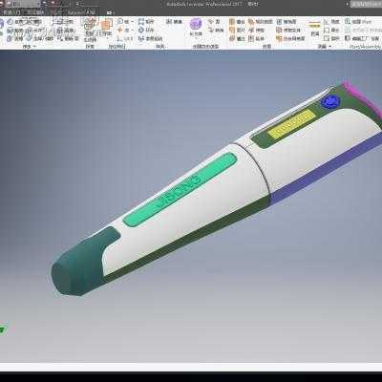Select the light green window on pen body
Screen dimensions: 382x382
[180, 189]
